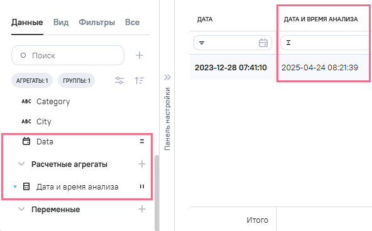Open the sigma filter in analysis column
The image size is (372, 231).
point(288,43)
